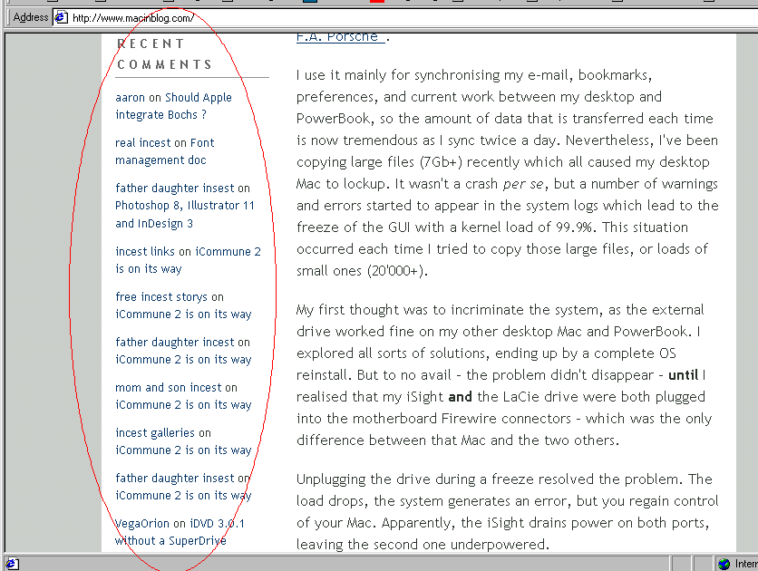
Task: Click the line starting 'My first thought was to incriminate'
Action: click(500, 310)
